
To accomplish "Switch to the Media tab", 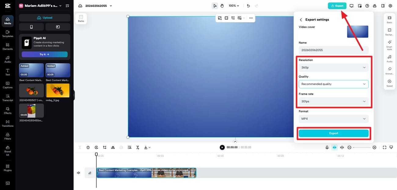I will (x=8, y=21).
